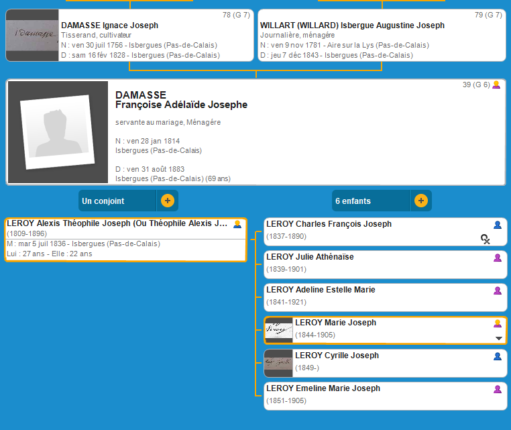The width and height of the screenshot is (511, 430).
Task: Select spouse LEROY Alexis Théophile Joseph
Action: pyautogui.click(x=117, y=223)
